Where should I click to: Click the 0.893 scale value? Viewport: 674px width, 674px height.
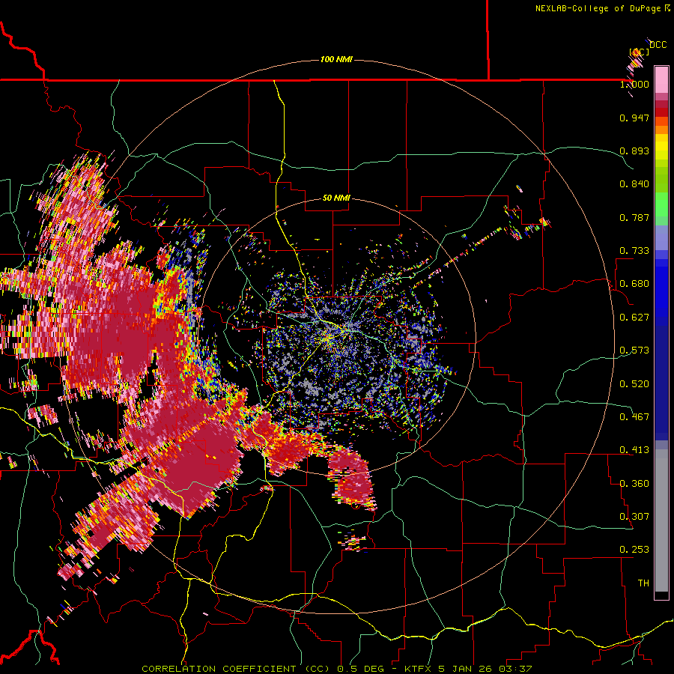click(x=634, y=151)
